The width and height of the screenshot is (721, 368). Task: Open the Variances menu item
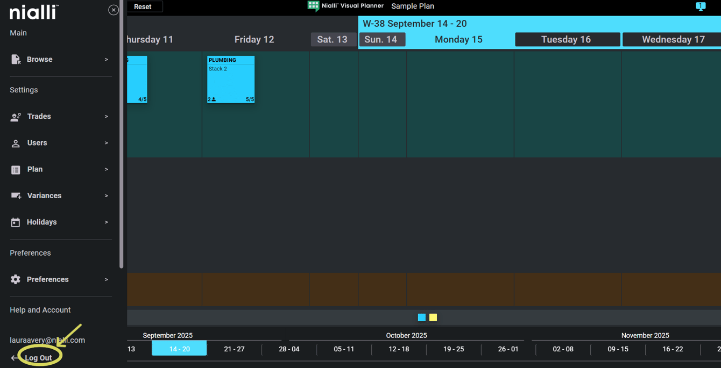(x=44, y=196)
